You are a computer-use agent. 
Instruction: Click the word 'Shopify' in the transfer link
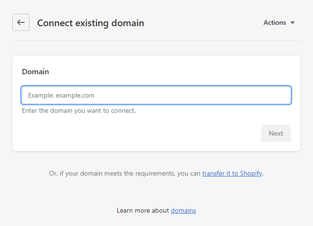coord(250,174)
